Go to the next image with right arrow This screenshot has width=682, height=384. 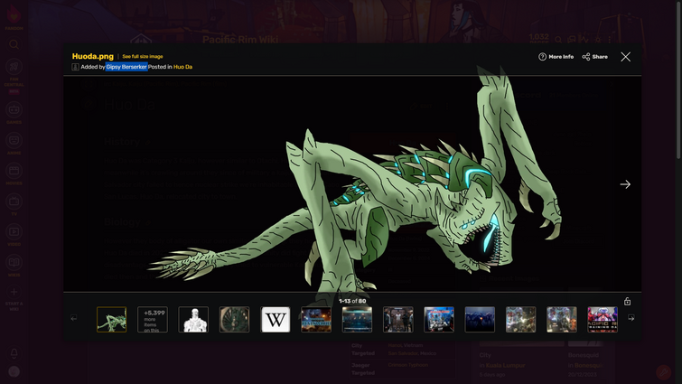625,184
